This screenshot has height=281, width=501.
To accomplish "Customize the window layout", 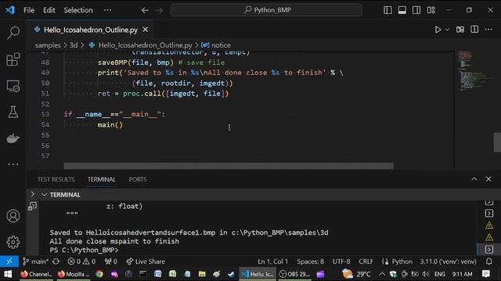I will [x=431, y=10].
